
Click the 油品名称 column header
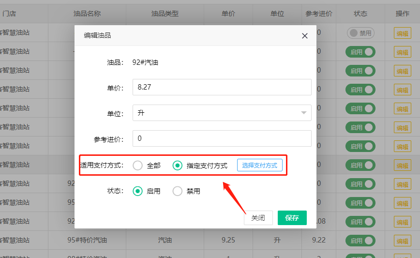[87, 14]
